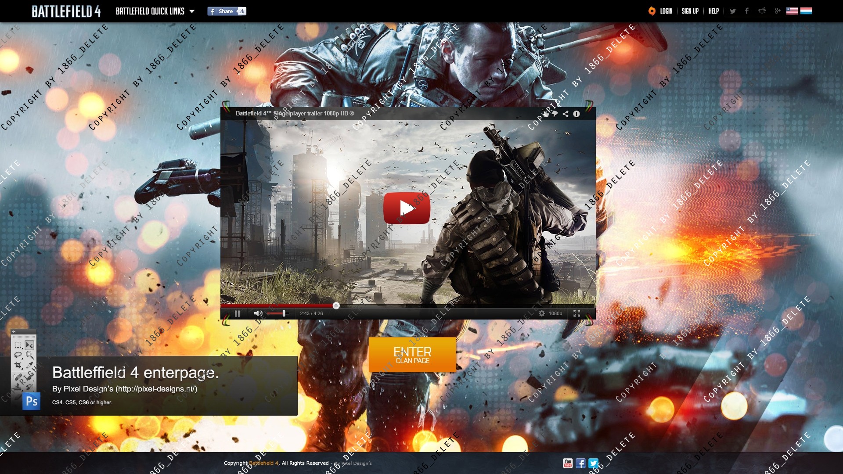The height and width of the screenshot is (474, 843).
Task: Select the Crop tool
Action: tap(18, 365)
